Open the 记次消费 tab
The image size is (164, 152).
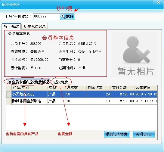60,82
